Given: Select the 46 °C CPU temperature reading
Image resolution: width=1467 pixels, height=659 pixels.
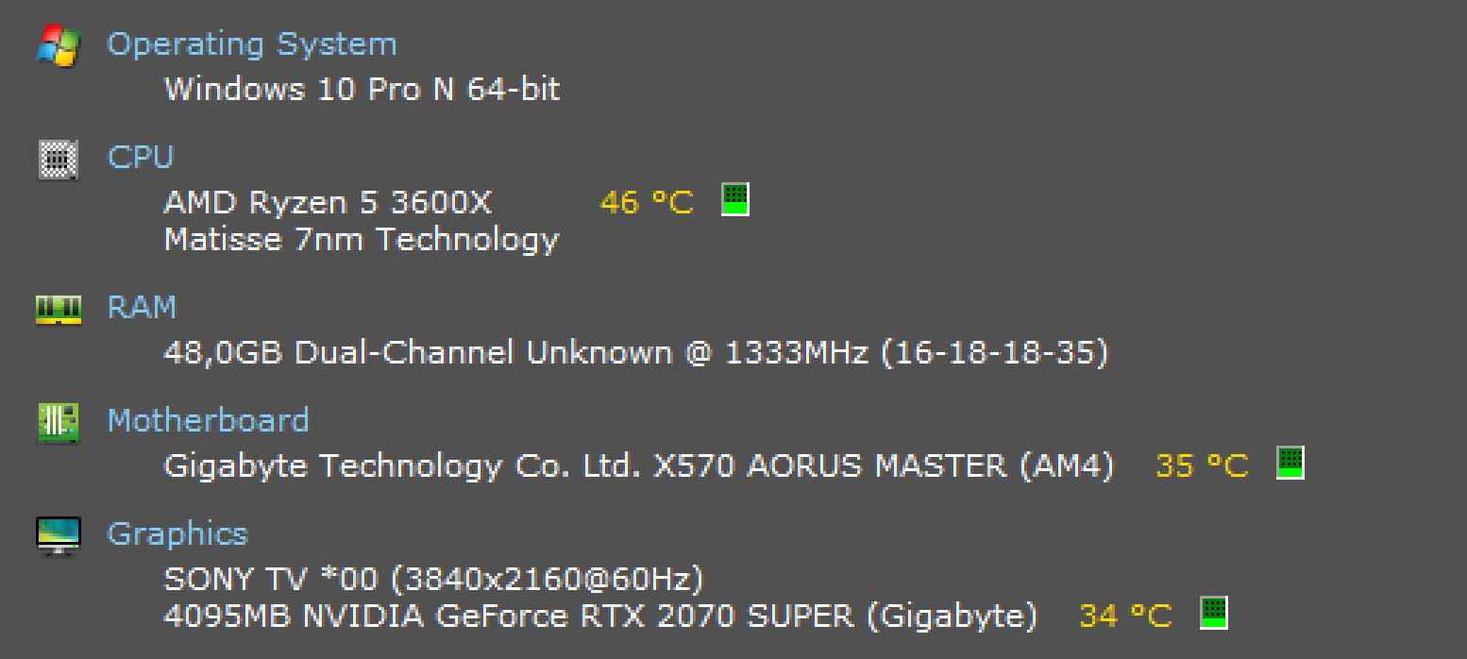Looking at the screenshot, I should (x=647, y=202).
